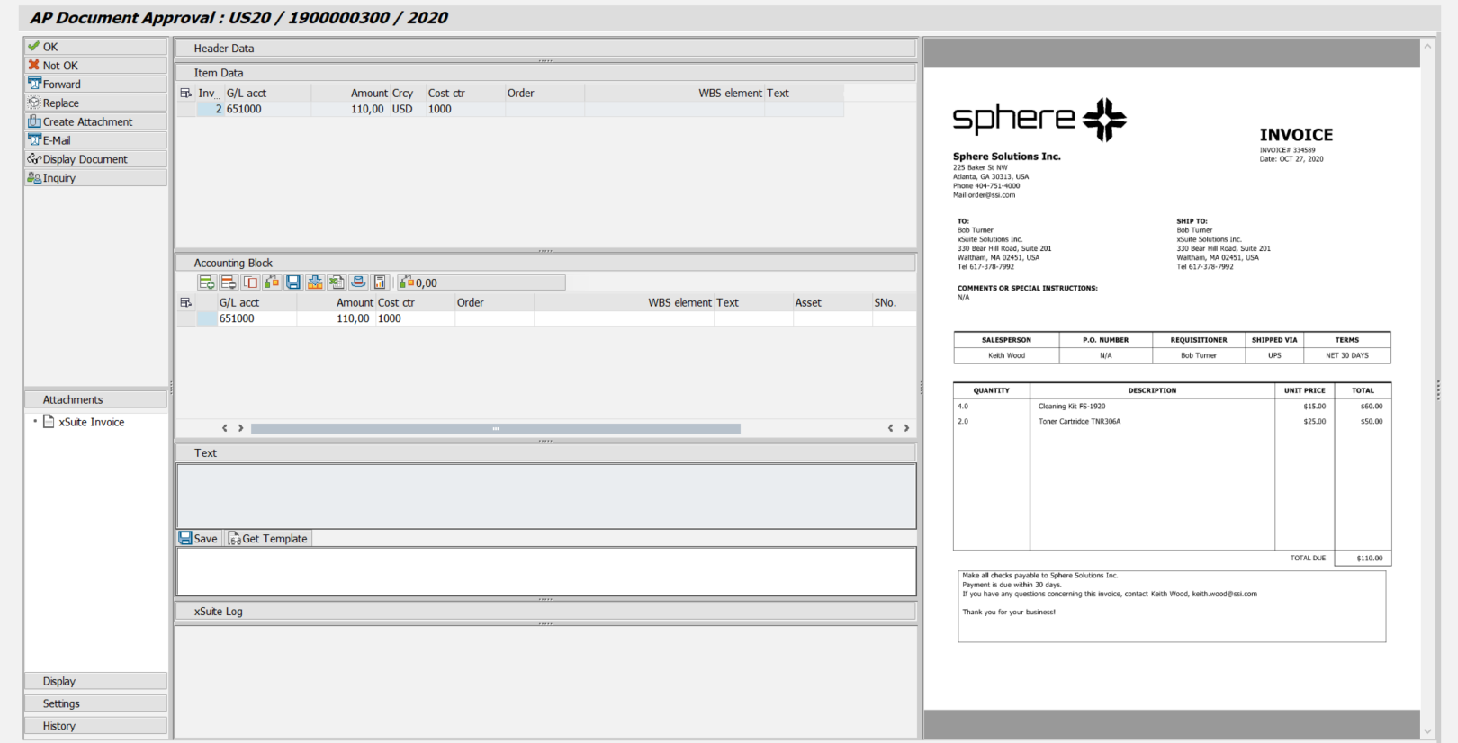Screen dimensions: 1458x743
Task: Click the Get Template button
Action: (268, 539)
